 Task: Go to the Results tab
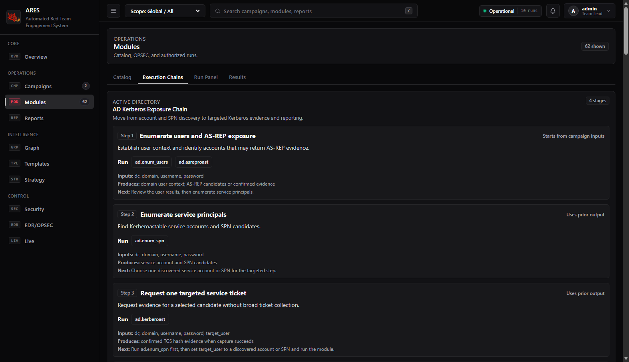(x=237, y=77)
